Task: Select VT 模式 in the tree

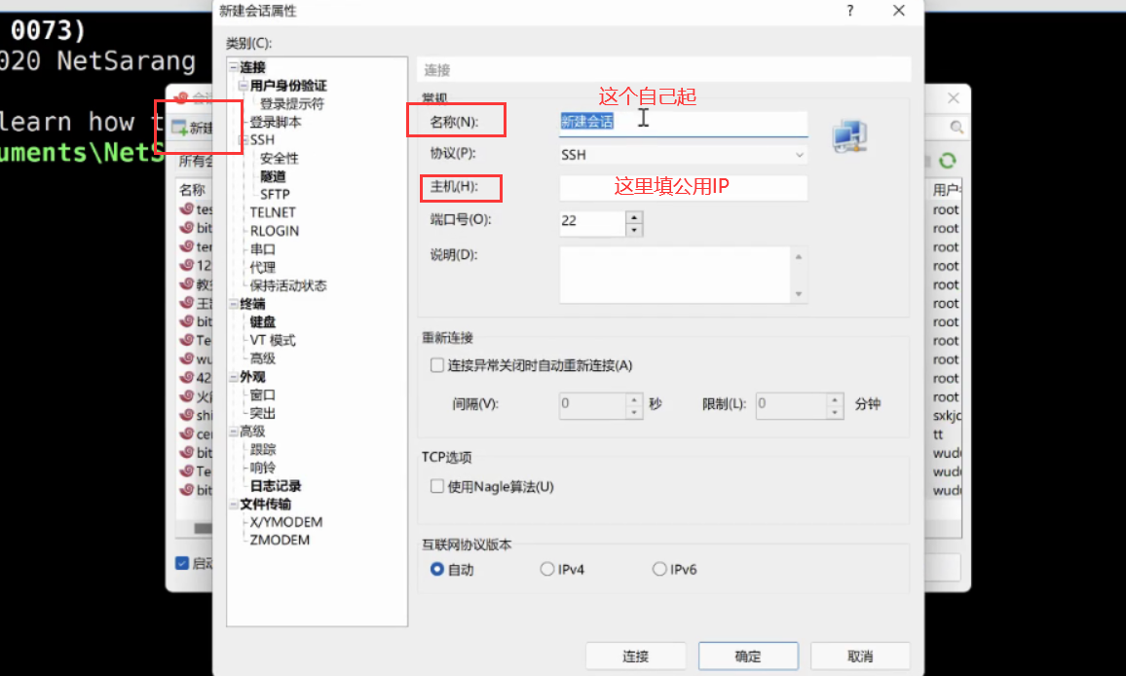Action: click(x=272, y=340)
